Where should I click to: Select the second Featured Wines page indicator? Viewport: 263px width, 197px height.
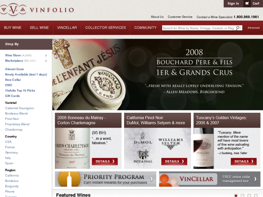pyautogui.click(x=242, y=196)
